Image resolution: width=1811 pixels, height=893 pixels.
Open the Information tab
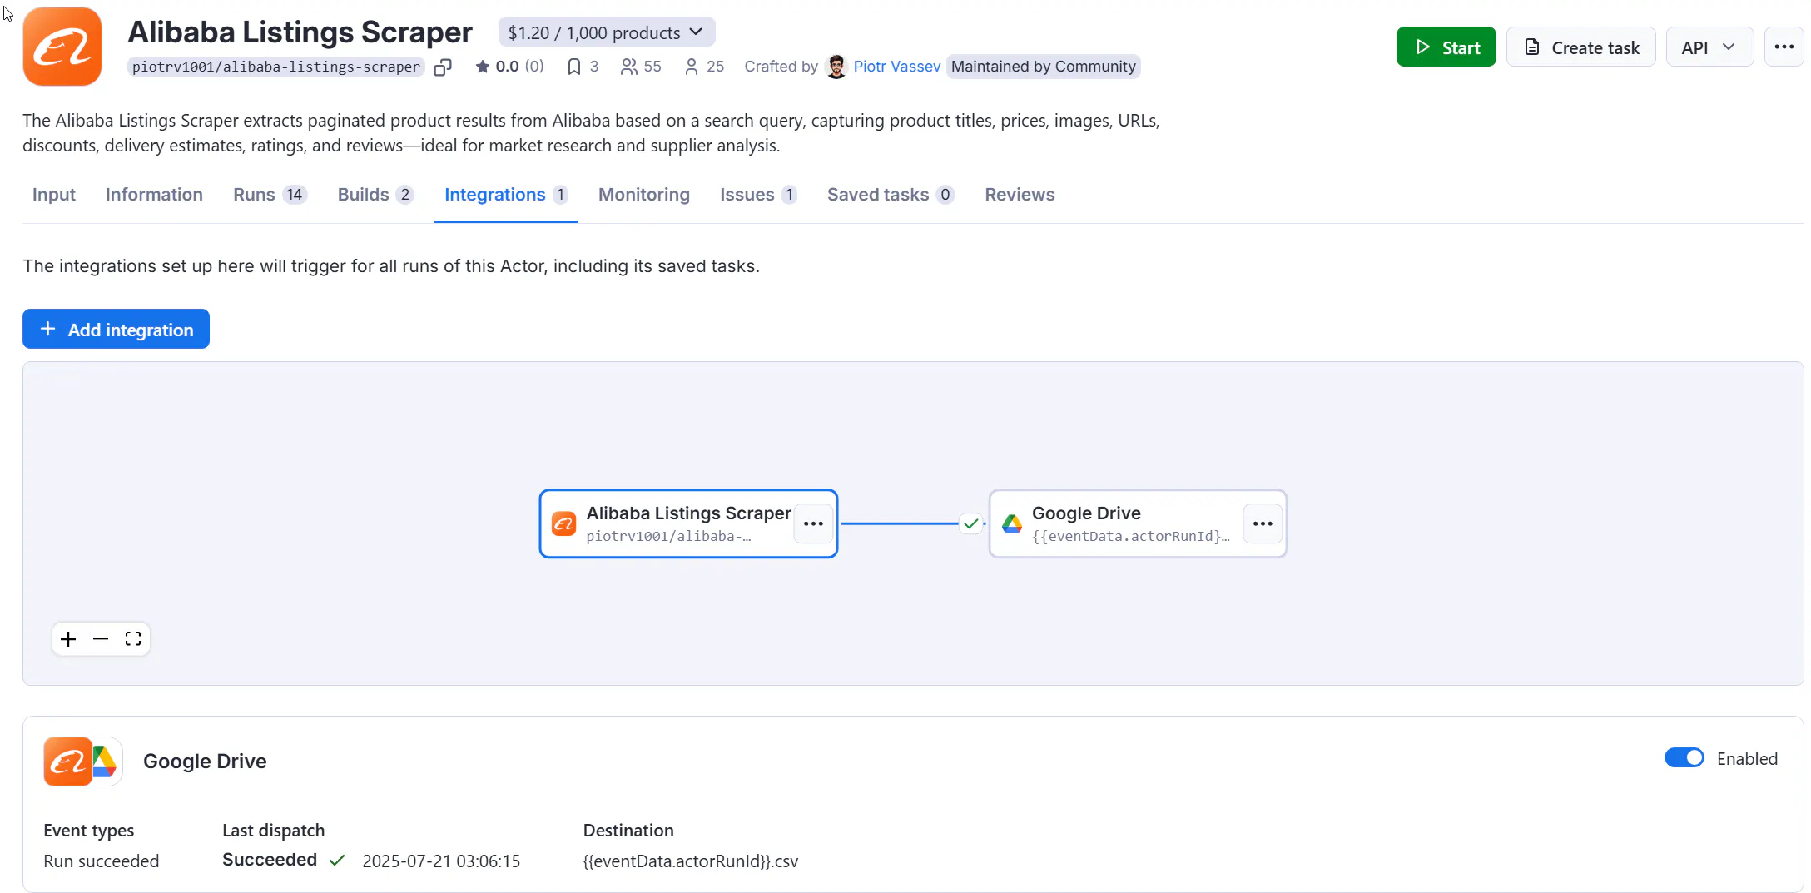click(154, 195)
